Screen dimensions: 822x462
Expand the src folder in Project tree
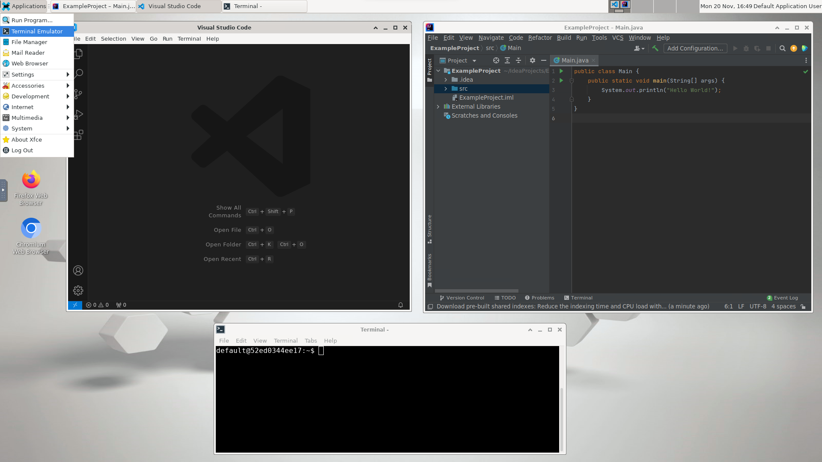(446, 89)
